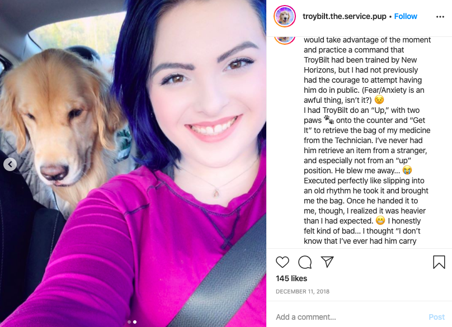This screenshot has width=452, height=327.
Task: Select the first carousel dot indicator
Action: [129, 322]
